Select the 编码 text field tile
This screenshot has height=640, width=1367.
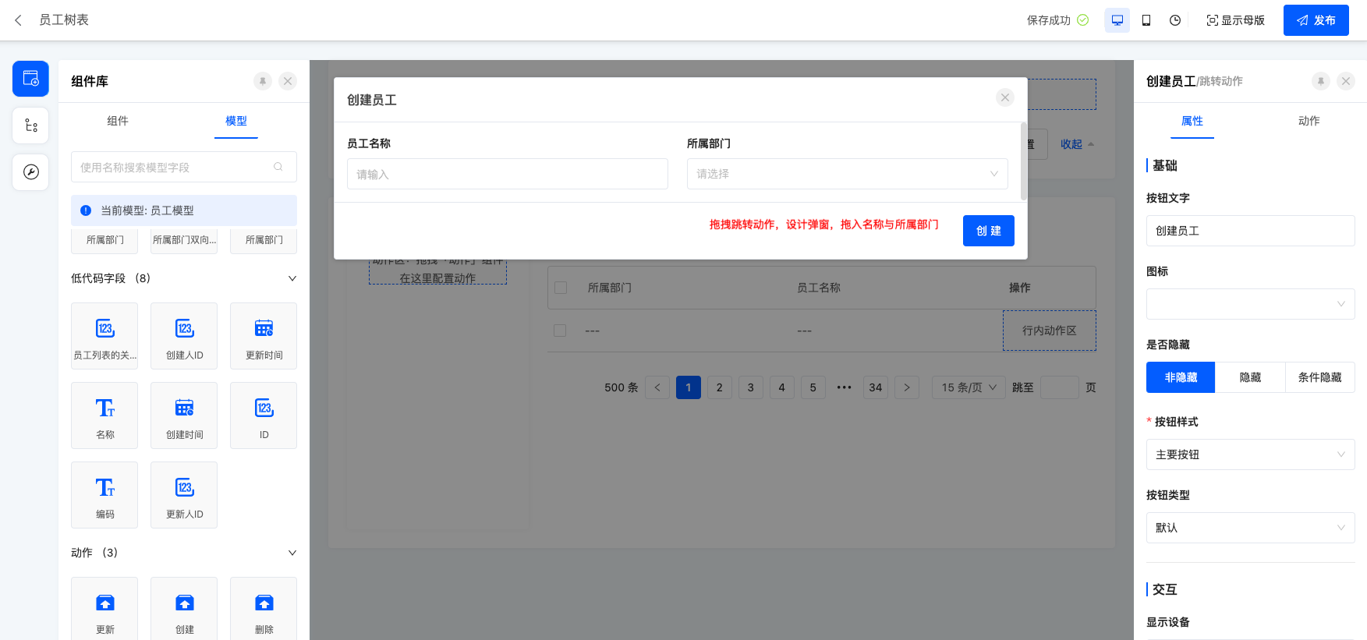click(104, 495)
